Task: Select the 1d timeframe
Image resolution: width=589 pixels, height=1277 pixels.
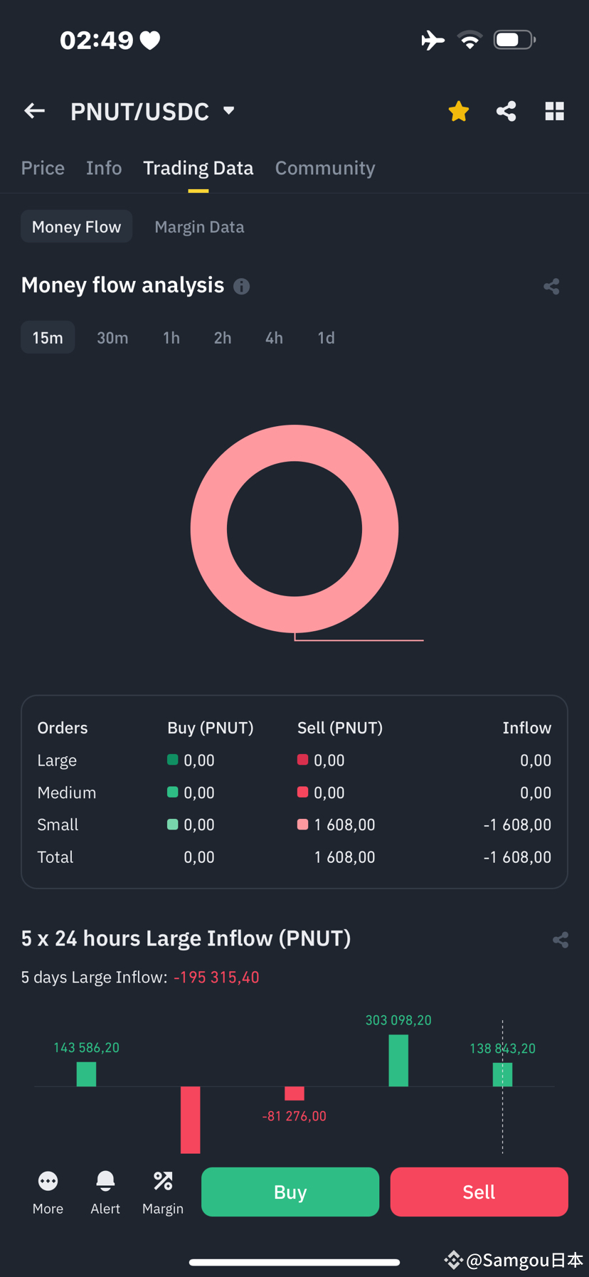Action: pyautogui.click(x=326, y=337)
